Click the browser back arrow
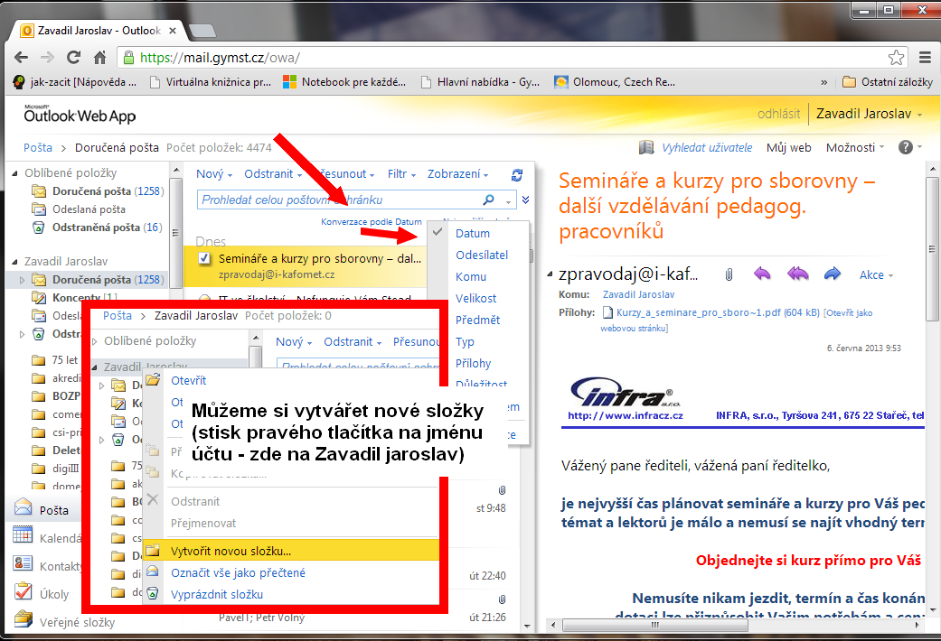941x641 pixels. [21, 58]
